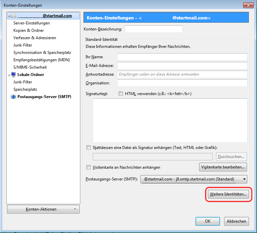Toggle Visitenkarte an Nachrichten anhängen
Viewport: 257px width, 233px height.
[x=88, y=167]
